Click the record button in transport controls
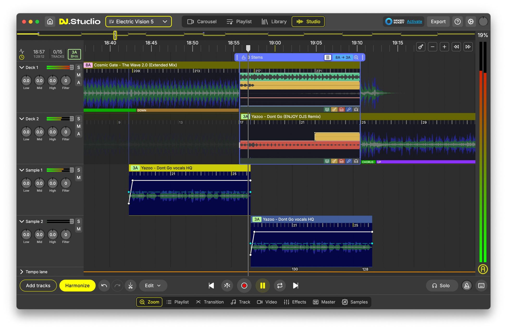This screenshot has height=329, width=507. tap(244, 286)
